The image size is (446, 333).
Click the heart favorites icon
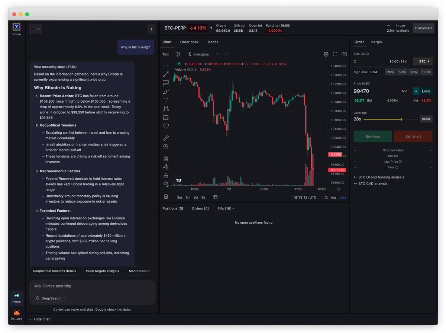[x=166, y=126]
